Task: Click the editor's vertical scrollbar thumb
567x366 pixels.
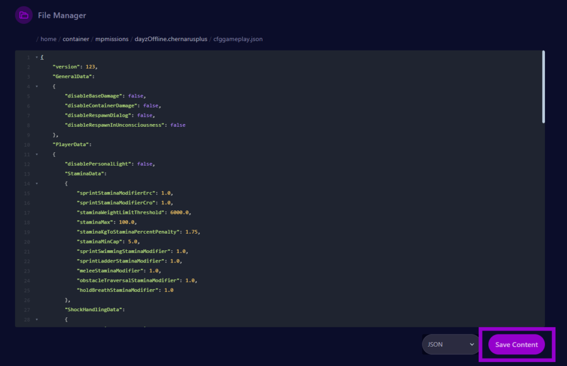Action: [543, 86]
